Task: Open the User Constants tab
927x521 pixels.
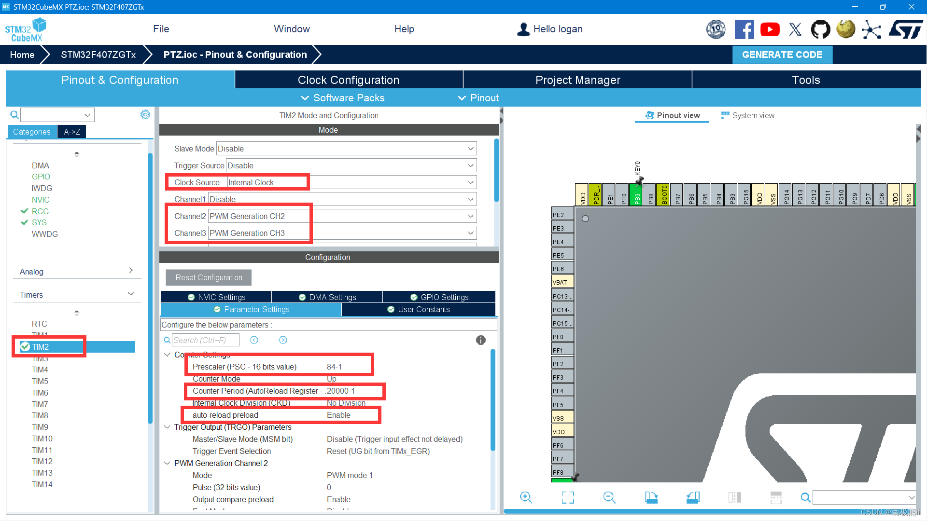Action: tap(418, 309)
